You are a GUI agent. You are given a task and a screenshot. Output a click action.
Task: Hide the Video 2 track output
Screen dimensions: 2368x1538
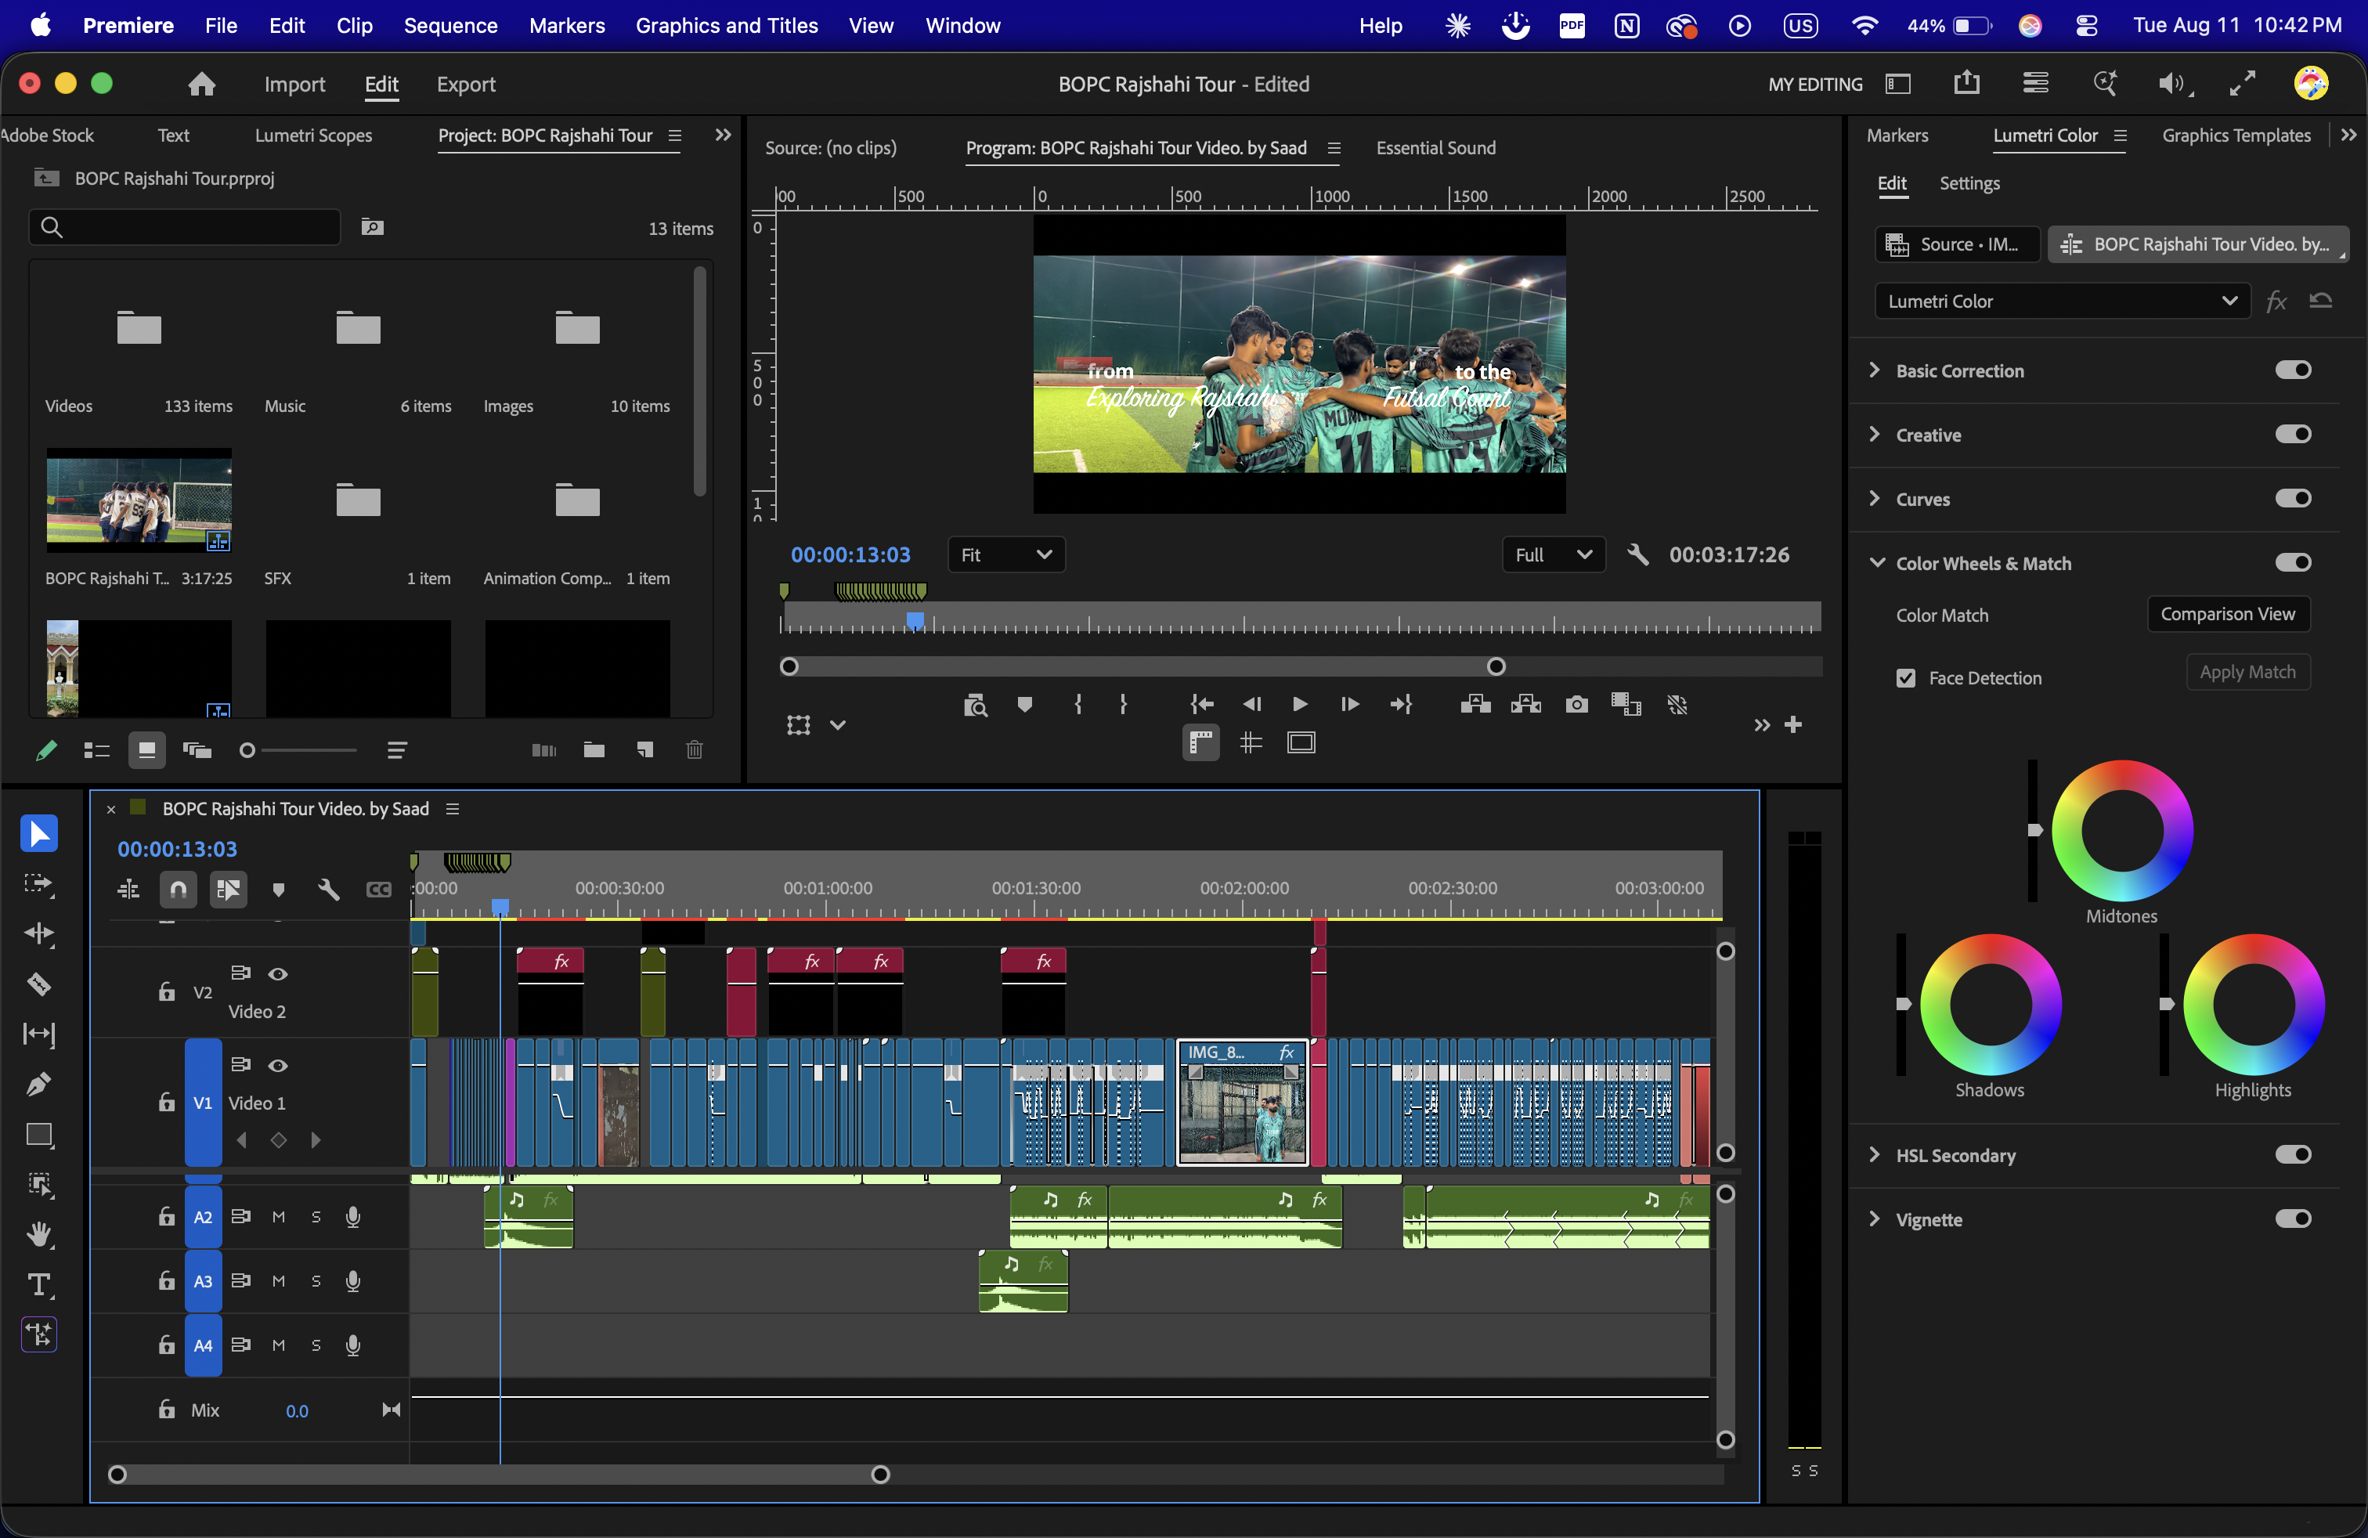click(x=277, y=974)
